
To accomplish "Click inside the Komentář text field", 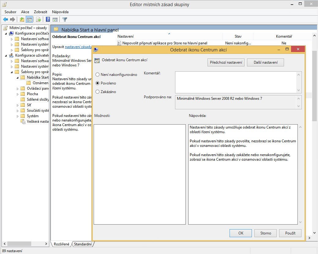I will (236, 82).
